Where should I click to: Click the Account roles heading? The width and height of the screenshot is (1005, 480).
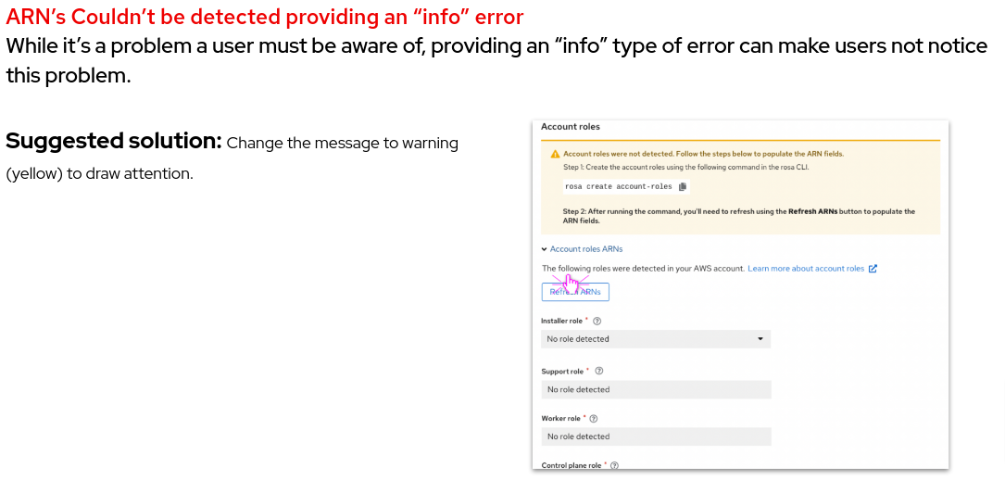pos(571,127)
